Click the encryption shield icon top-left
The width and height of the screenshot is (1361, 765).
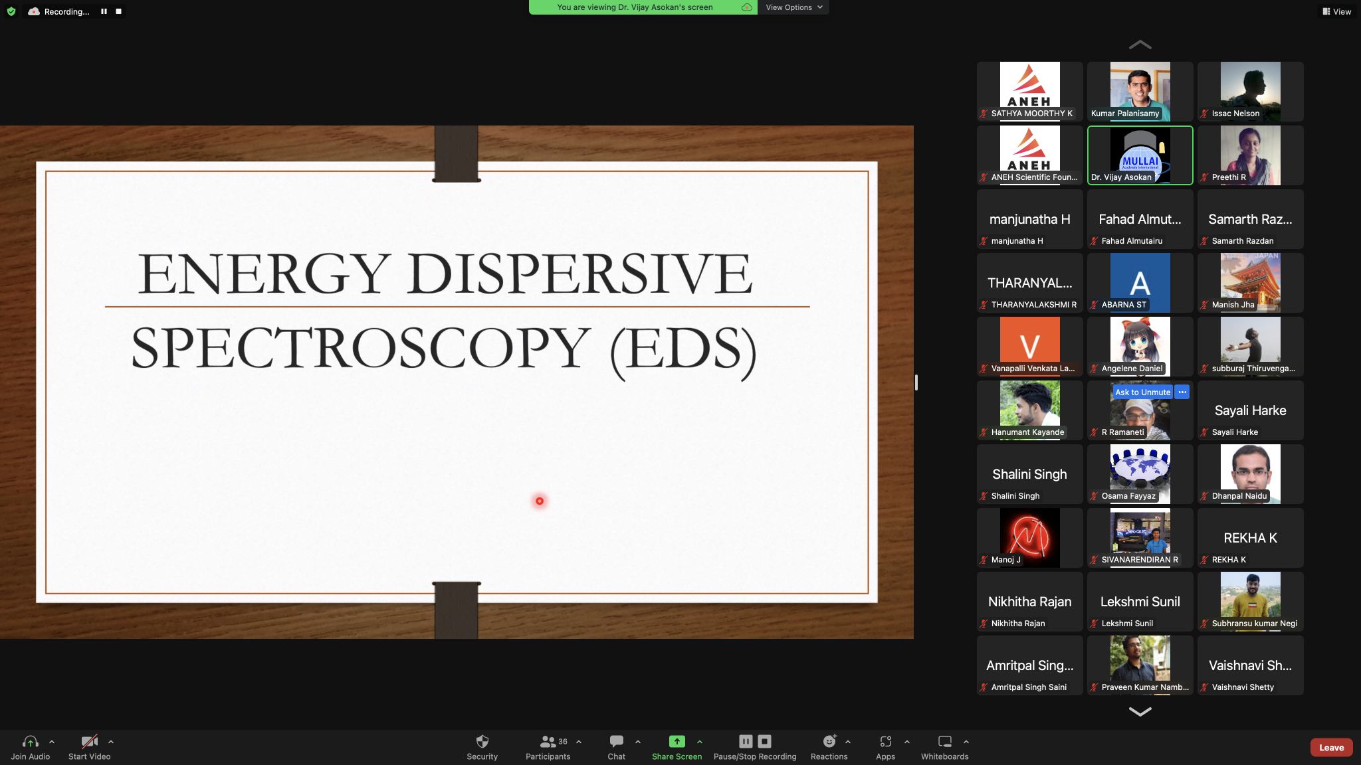point(11,11)
